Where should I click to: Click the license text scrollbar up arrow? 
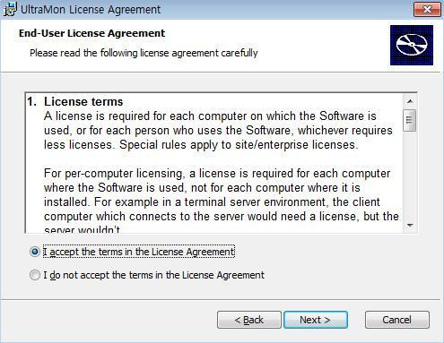pyautogui.click(x=410, y=101)
